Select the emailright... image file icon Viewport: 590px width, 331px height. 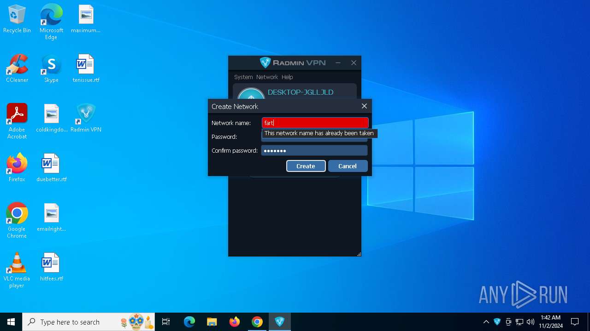click(51, 218)
